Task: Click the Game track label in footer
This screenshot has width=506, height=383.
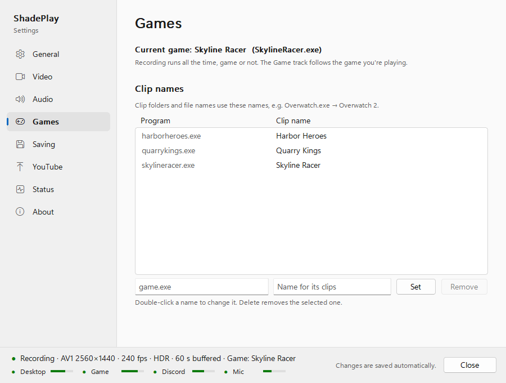Action: coord(100,372)
